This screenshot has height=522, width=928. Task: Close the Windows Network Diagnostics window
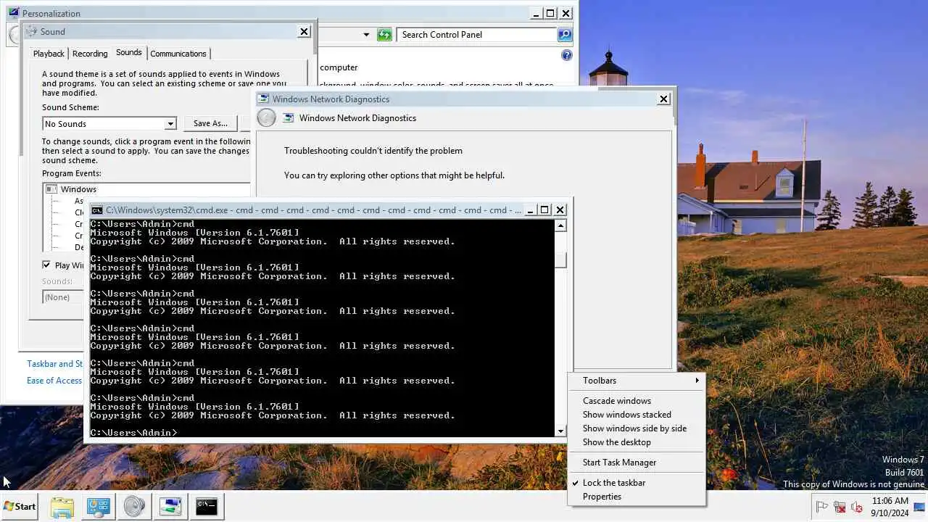(x=663, y=99)
